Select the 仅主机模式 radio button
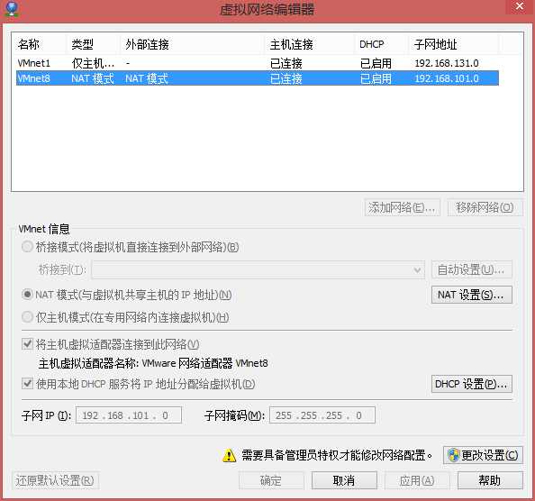The width and height of the screenshot is (535, 501). [x=27, y=317]
